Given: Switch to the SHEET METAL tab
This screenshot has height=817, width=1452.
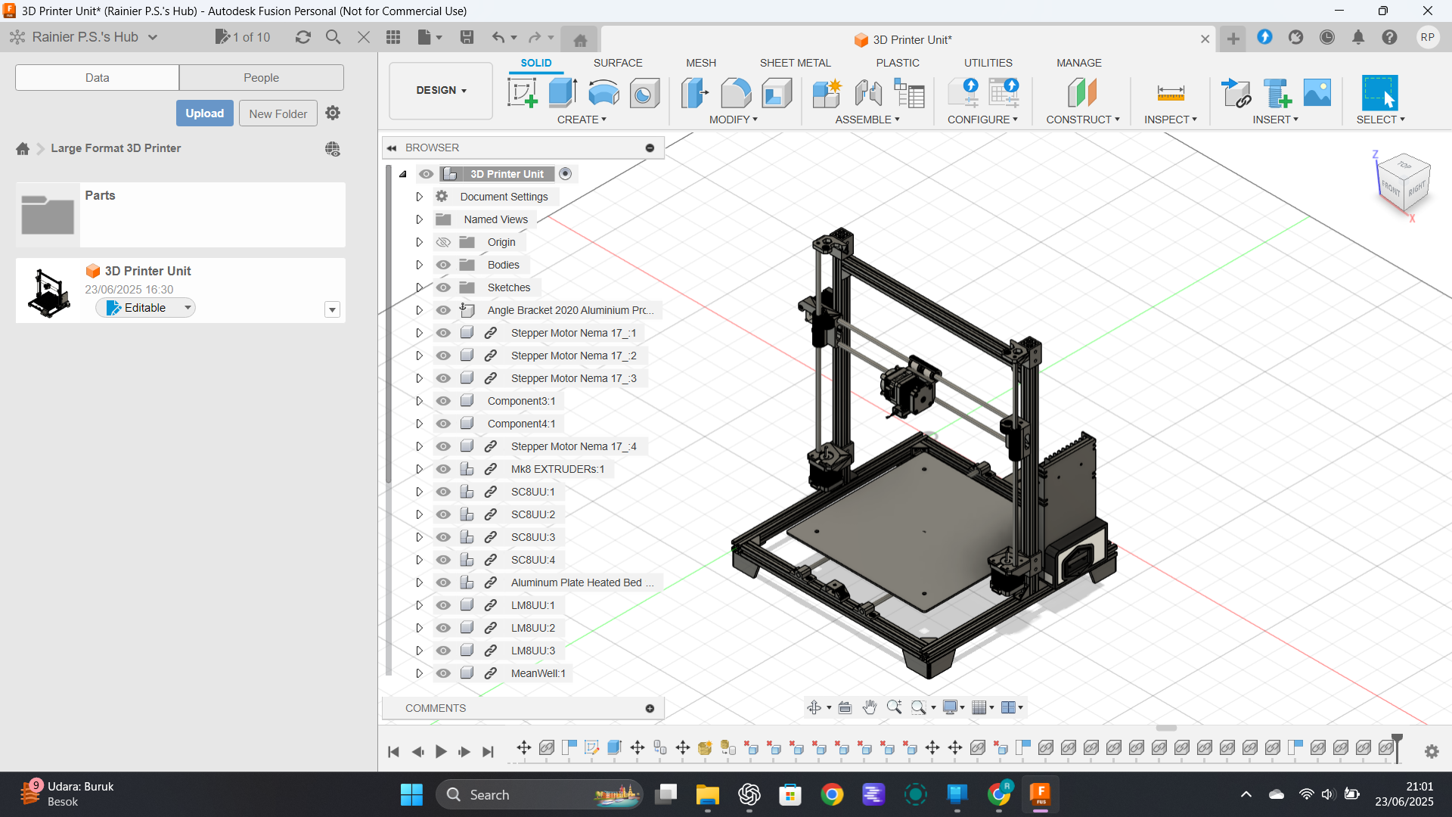Looking at the screenshot, I should click(x=795, y=63).
